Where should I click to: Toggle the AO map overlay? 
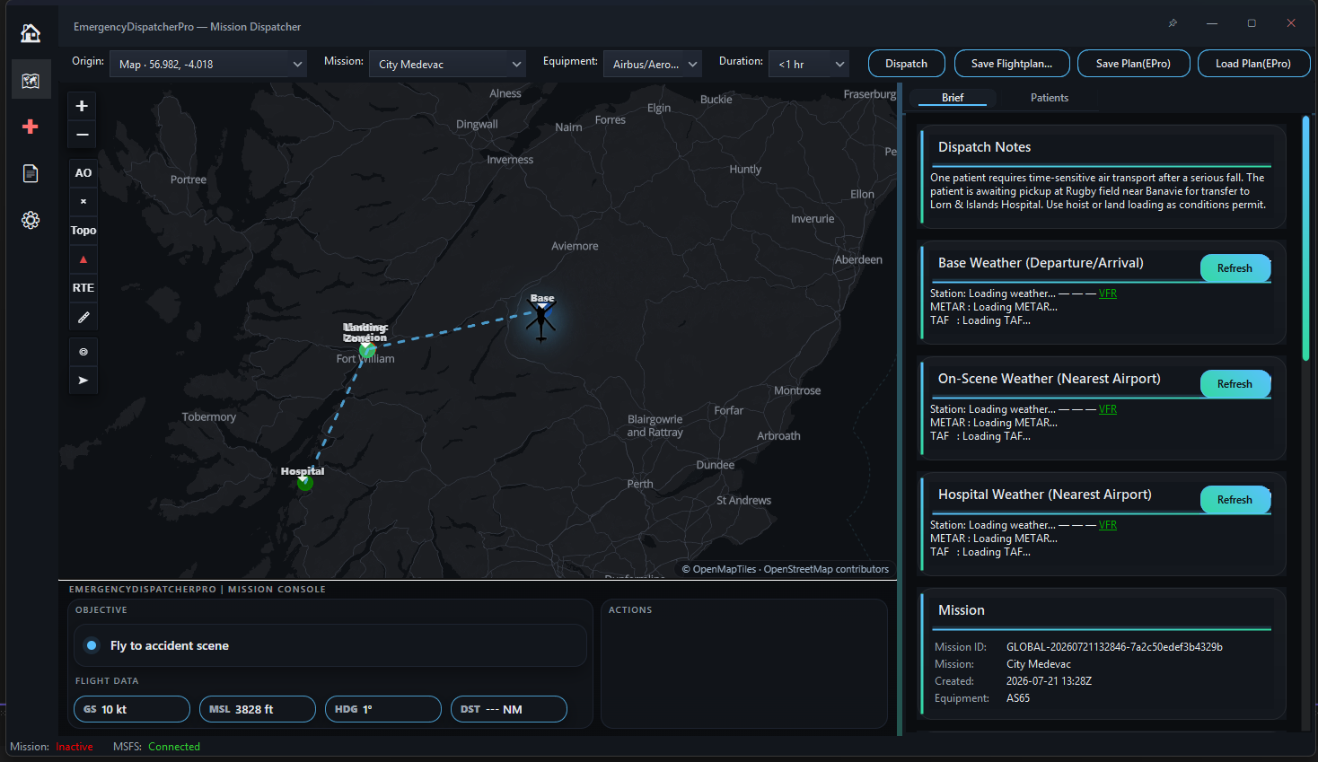83,173
